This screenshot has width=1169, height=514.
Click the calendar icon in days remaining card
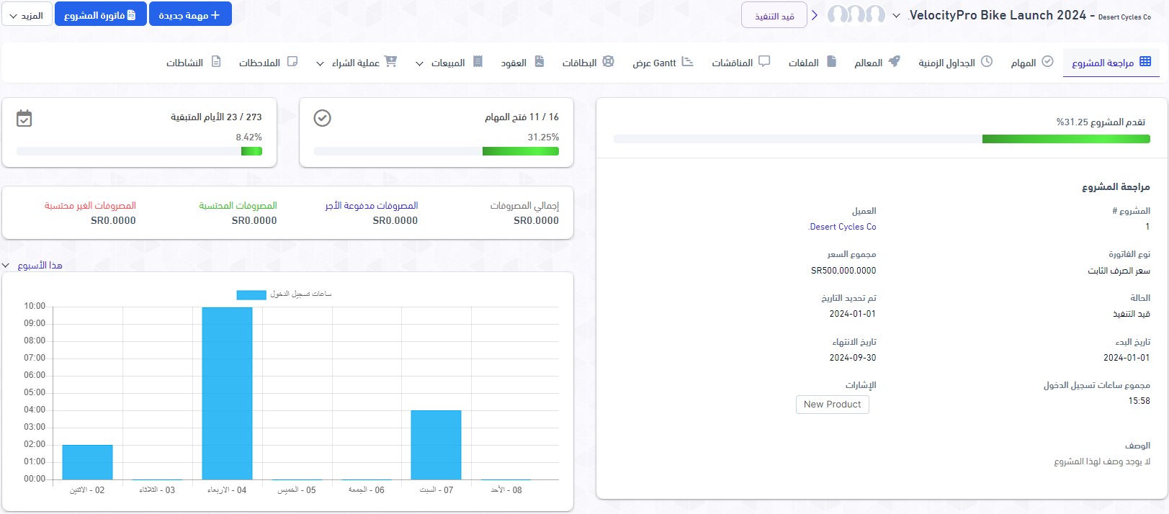[x=24, y=118]
